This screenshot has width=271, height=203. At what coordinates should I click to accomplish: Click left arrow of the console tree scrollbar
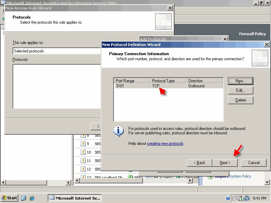(x=3, y=182)
